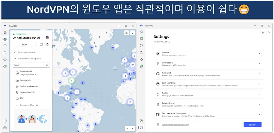Image resolution: width=274 pixels, height=133 pixels.
Task: Open file share icon in Settings window sidebar
Action: pyautogui.click(x=141, y=53)
